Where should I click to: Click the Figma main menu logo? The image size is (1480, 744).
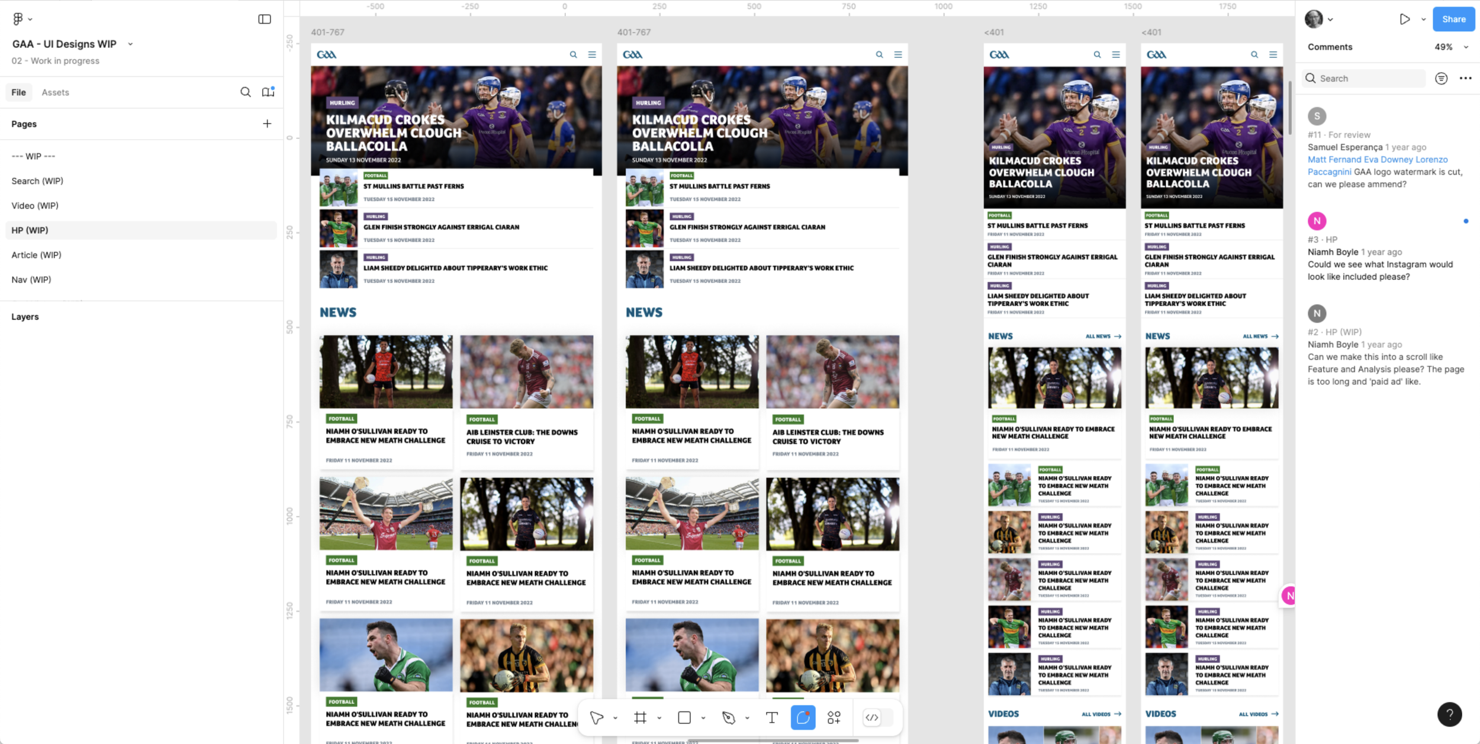point(18,19)
